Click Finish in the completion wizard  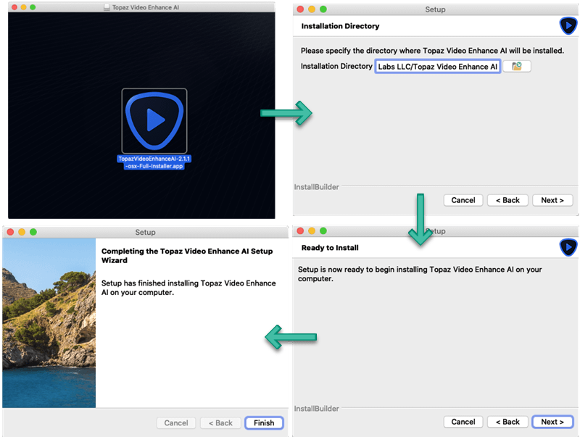pyautogui.click(x=264, y=423)
